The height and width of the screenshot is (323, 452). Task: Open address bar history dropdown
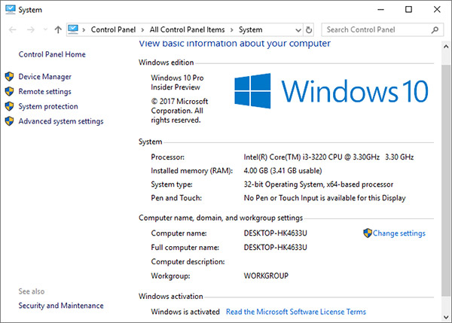point(298,30)
